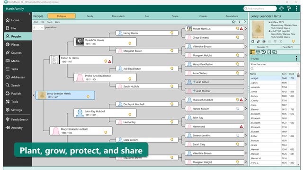Expand ancestors arrow next to Sarah Cary
Image resolution: width=303 pixels, height=170 pixels.
246,144
